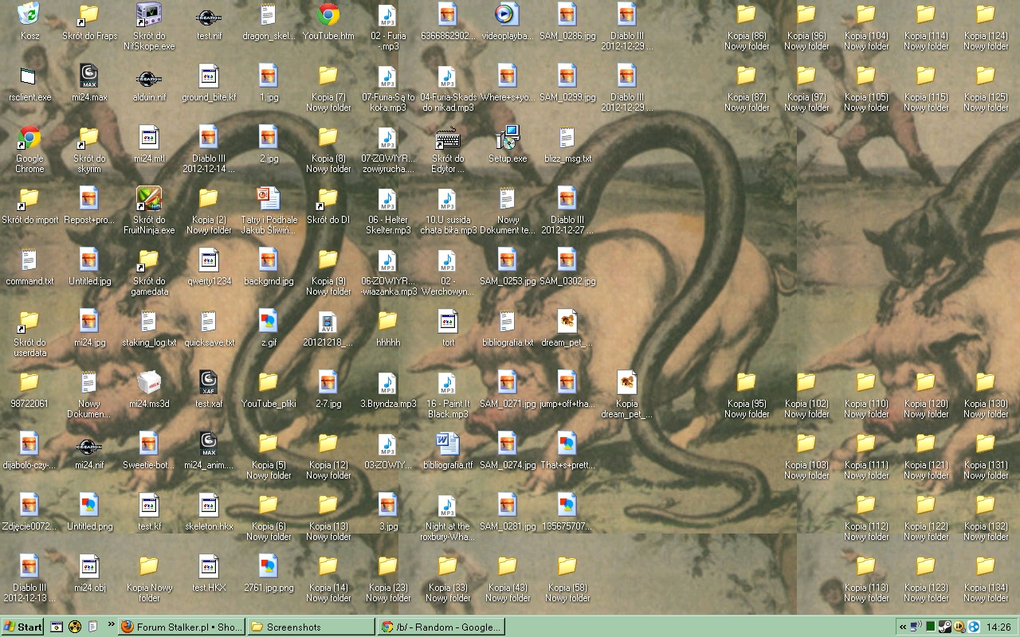Click the /b/ - Random Chrome taskbar button
The height and width of the screenshot is (637, 1020).
coord(441,627)
